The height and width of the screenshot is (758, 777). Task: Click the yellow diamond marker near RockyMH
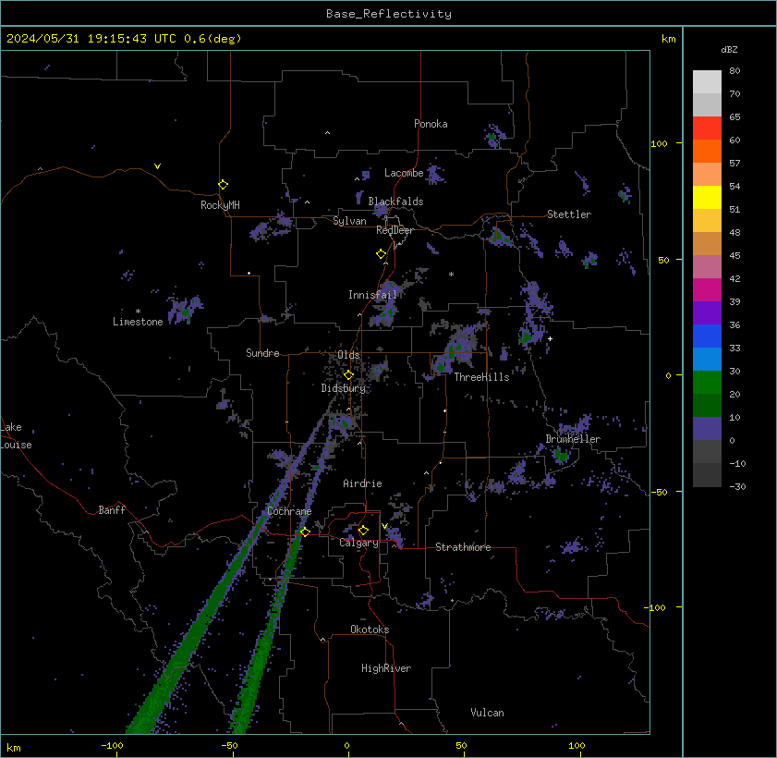tap(223, 185)
